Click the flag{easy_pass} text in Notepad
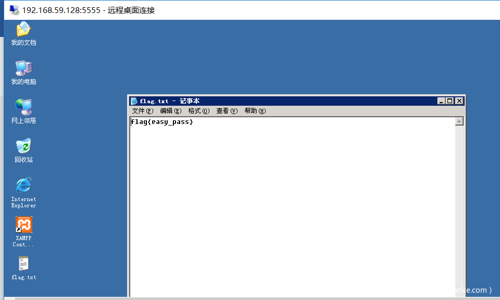 [162, 122]
